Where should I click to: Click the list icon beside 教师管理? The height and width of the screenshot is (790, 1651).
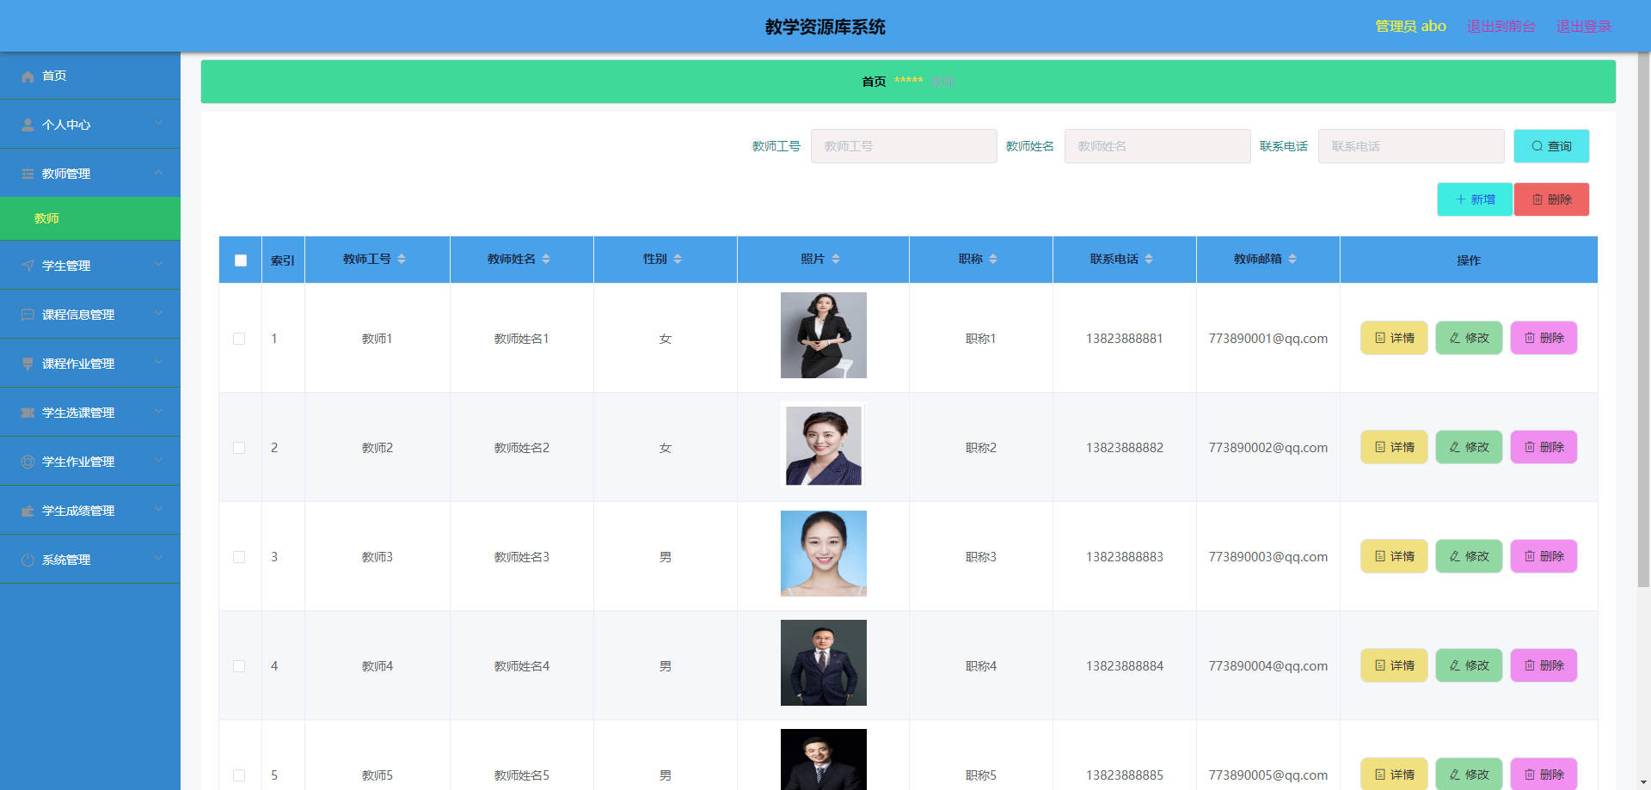(28, 175)
